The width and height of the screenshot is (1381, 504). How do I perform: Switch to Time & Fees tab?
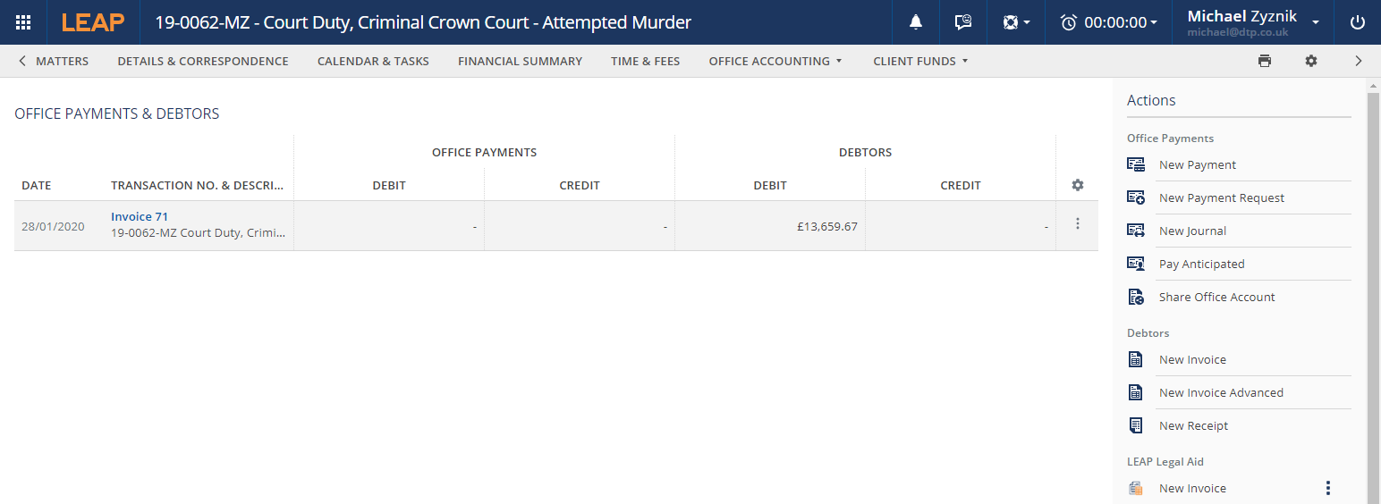[x=645, y=61]
